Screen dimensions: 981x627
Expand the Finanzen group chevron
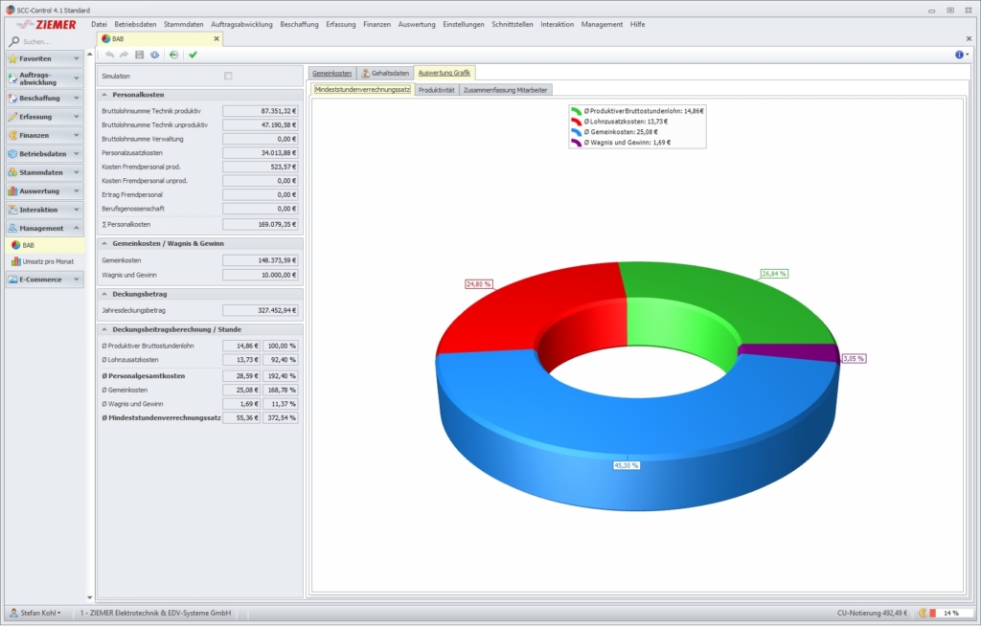[x=77, y=135]
